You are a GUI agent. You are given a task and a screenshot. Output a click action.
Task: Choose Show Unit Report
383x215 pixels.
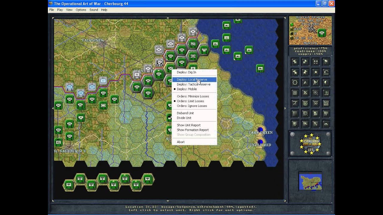click(x=194, y=125)
